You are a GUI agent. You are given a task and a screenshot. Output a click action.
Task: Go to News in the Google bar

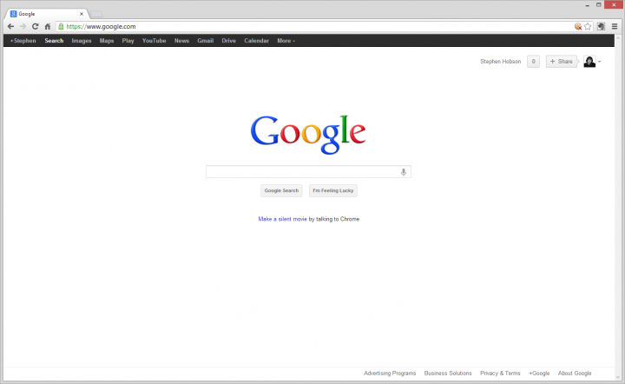click(x=181, y=41)
